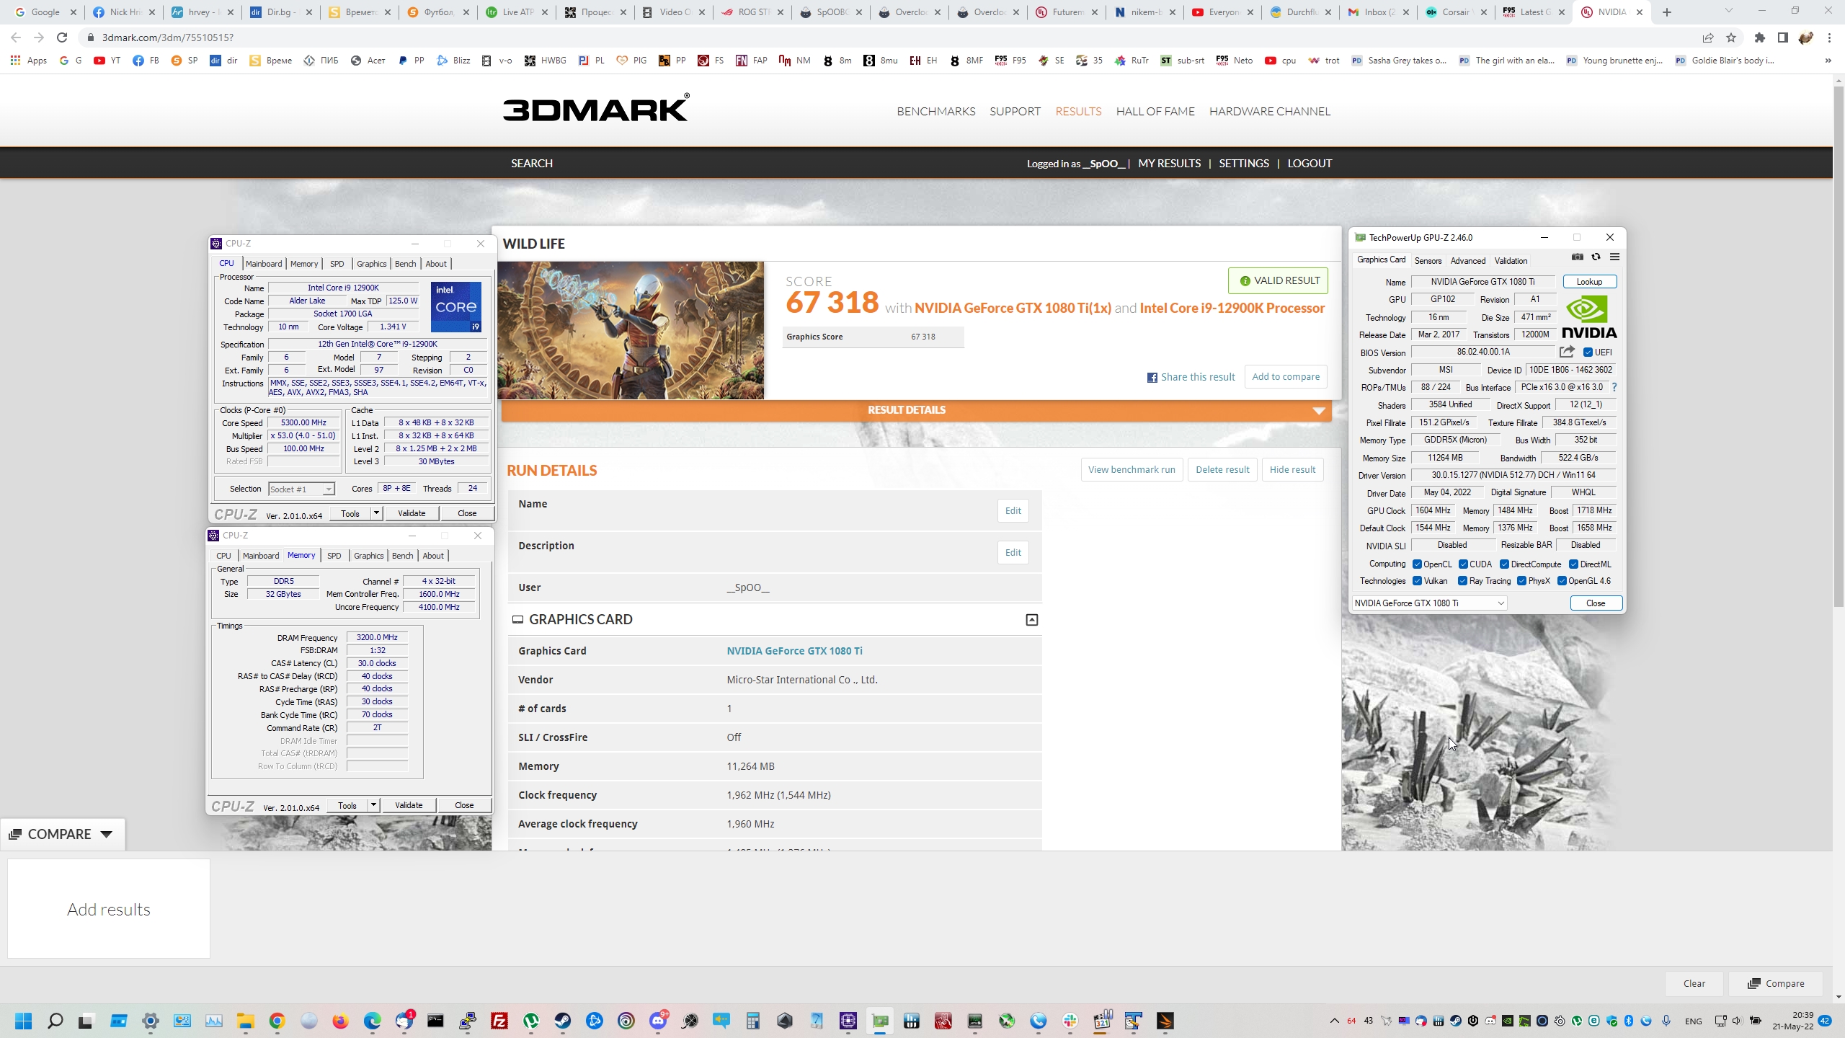Click the Wild Life benchmark thumbnail image
1845x1038 pixels.
pyautogui.click(x=630, y=330)
